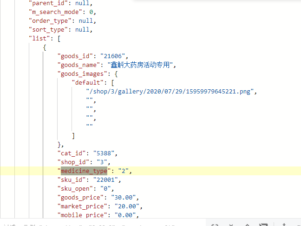301x226 pixels.
Task: Collapse the "list" array at its opening bracket
Action: [59, 38]
